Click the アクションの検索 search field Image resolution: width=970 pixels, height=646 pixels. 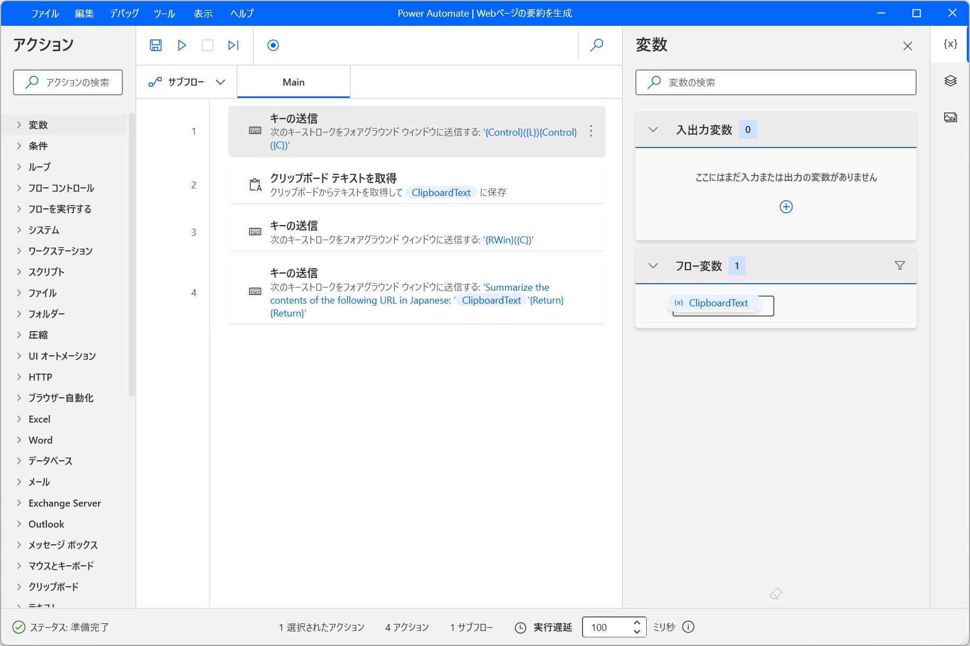(x=68, y=82)
